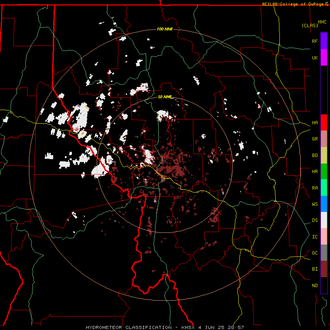Click the WS legend label

pyautogui.click(x=315, y=204)
